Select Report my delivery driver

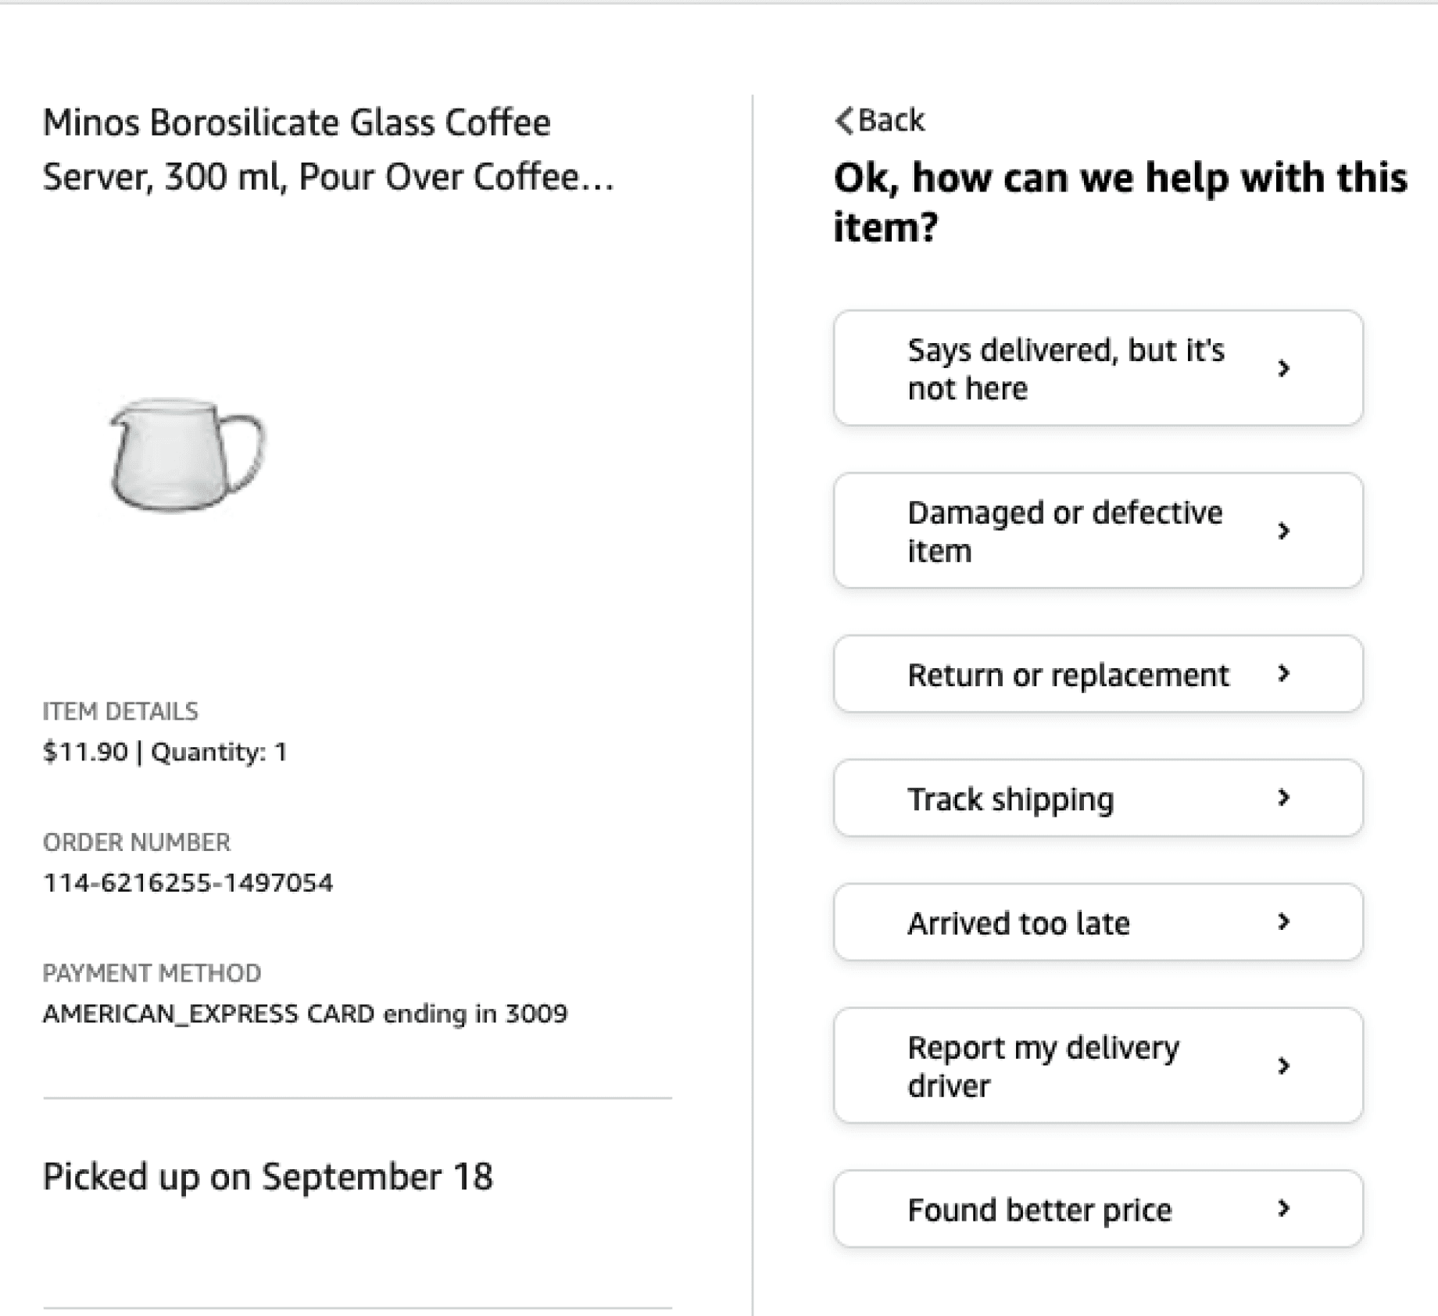(x=1098, y=1065)
